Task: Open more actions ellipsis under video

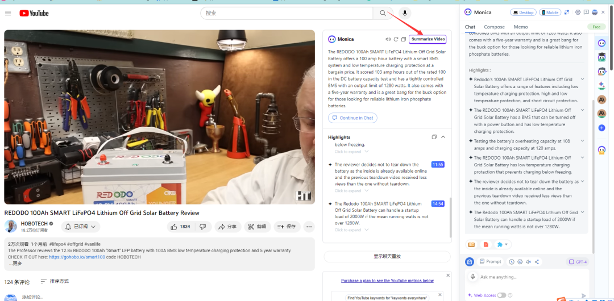Action: click(309, 227)
